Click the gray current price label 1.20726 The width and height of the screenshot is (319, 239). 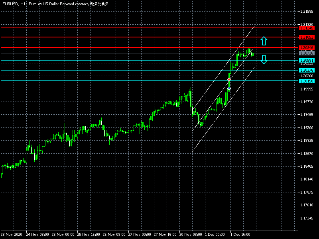pos(307,53)
